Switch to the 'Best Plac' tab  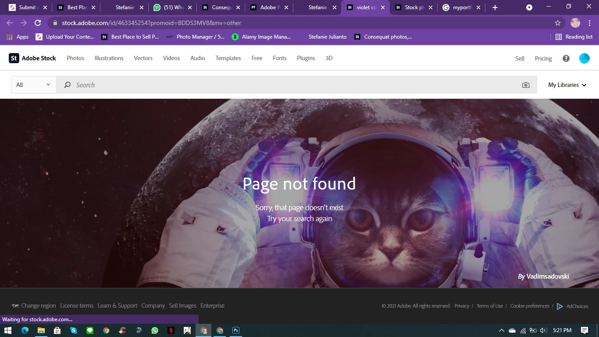[75, 7]
